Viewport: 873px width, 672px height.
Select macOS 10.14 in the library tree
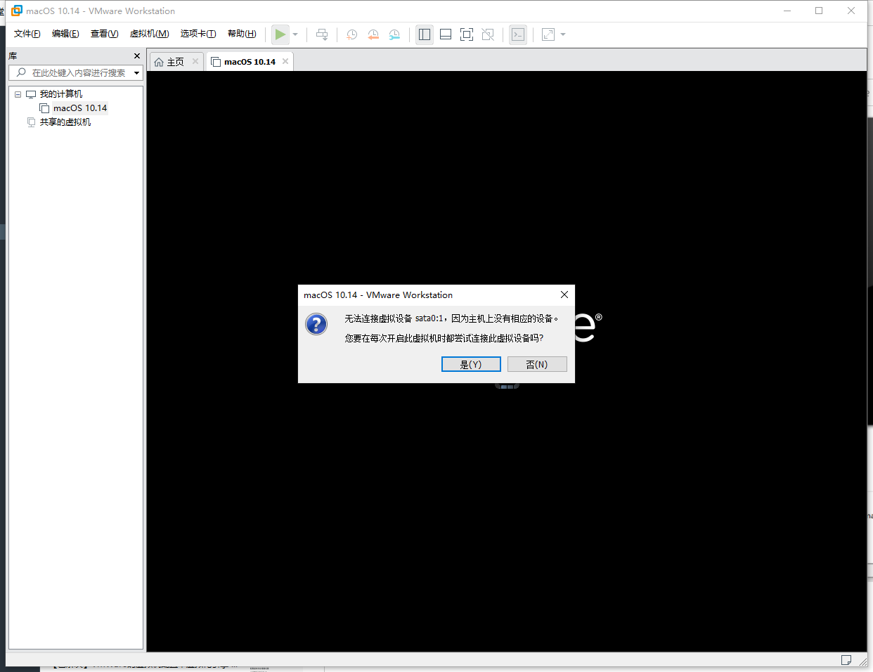click(x=80, y=108)
